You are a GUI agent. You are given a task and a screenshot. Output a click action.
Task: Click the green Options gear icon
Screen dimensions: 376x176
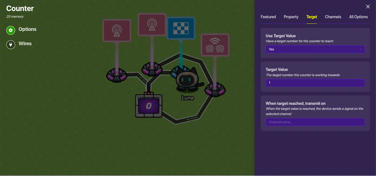pyautogui.click(x=11, y=30)
